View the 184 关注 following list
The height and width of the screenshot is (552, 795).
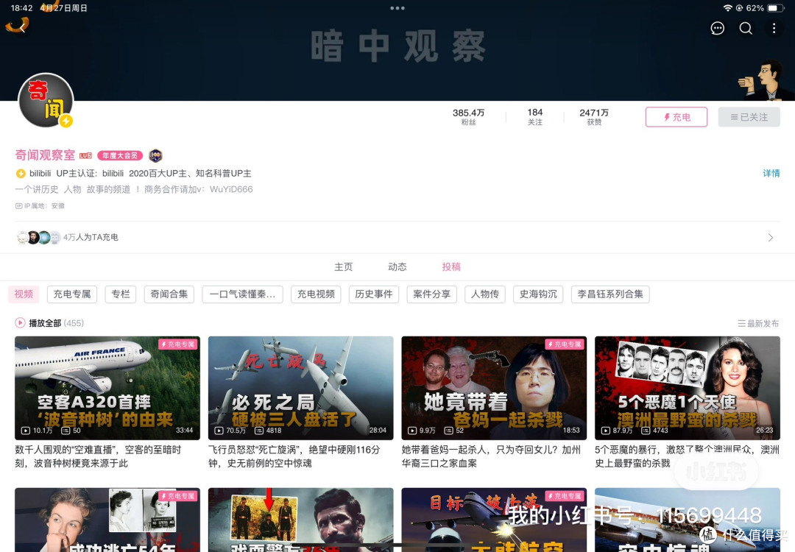click(x=535, y=116)
